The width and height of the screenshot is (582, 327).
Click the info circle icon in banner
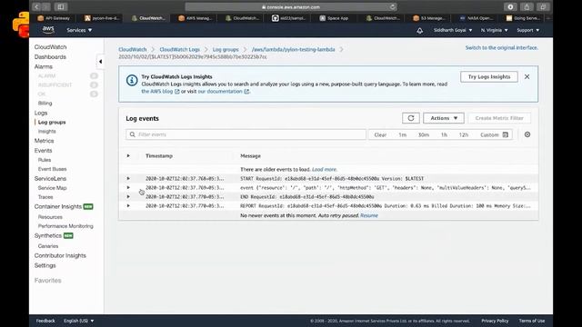(132, 80)
